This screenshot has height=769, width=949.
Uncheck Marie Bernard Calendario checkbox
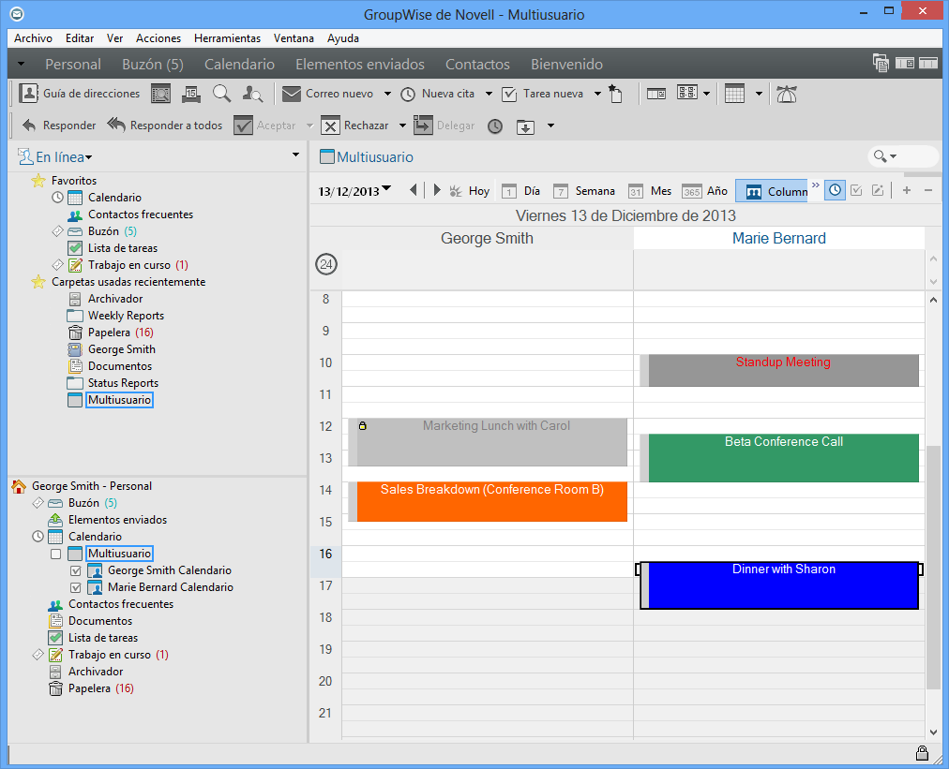tap(76, 587)
